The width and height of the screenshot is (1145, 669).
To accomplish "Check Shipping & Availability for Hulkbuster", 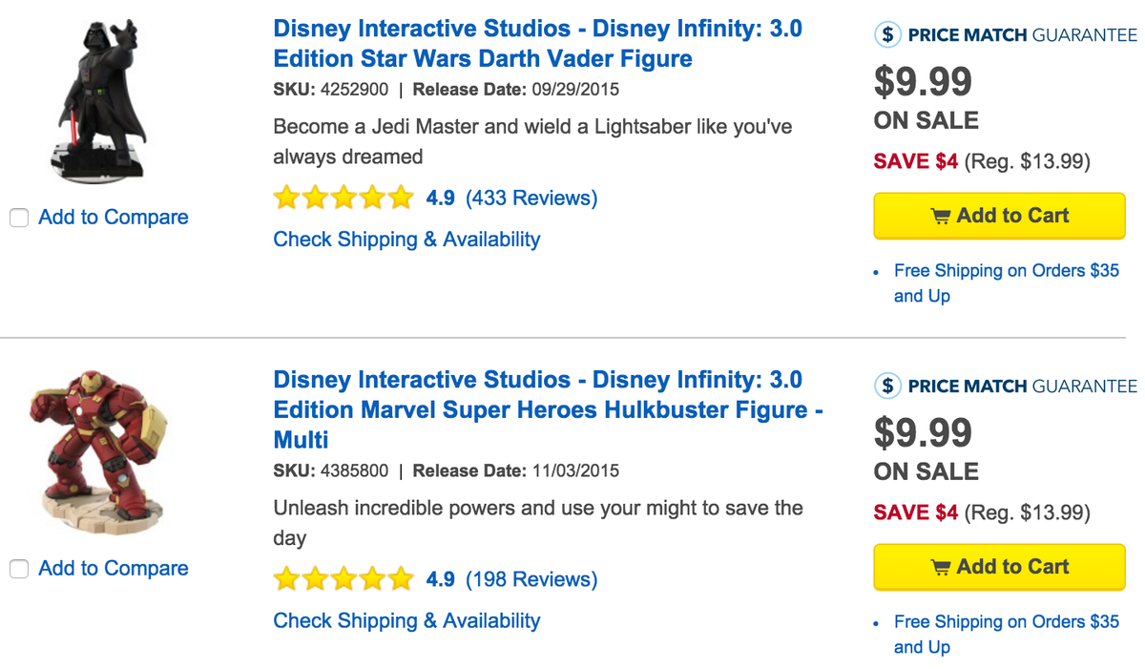I will coord(406,621).
